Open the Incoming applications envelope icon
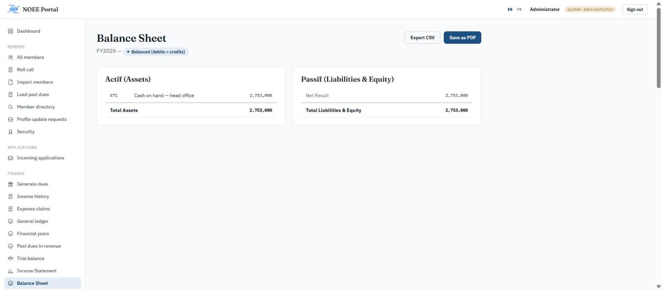The width and height of the screenshot is (662, 290). point(11,158)
